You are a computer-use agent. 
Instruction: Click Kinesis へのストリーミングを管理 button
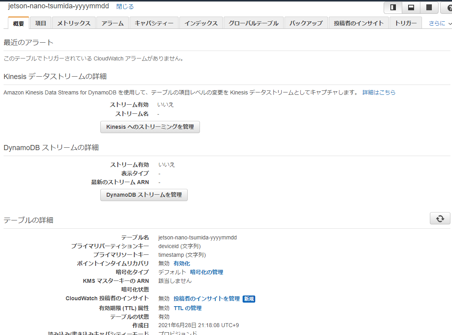tap(150, 127)
